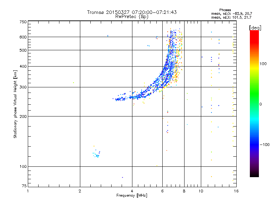Click the lone green point near 320 km
Screen dimensions: 278x208
tap(73, 83)
